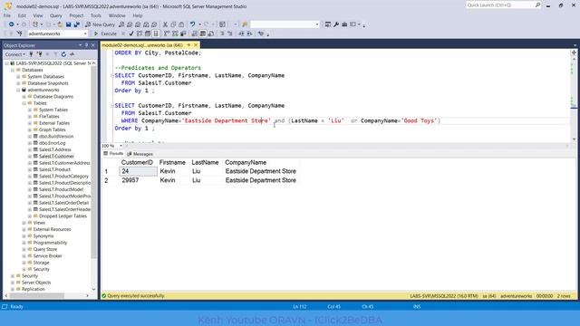Open the Connect dropdown in Object Explorer
This screenshot has height=326, width=580.
click(x=15, y=54)
